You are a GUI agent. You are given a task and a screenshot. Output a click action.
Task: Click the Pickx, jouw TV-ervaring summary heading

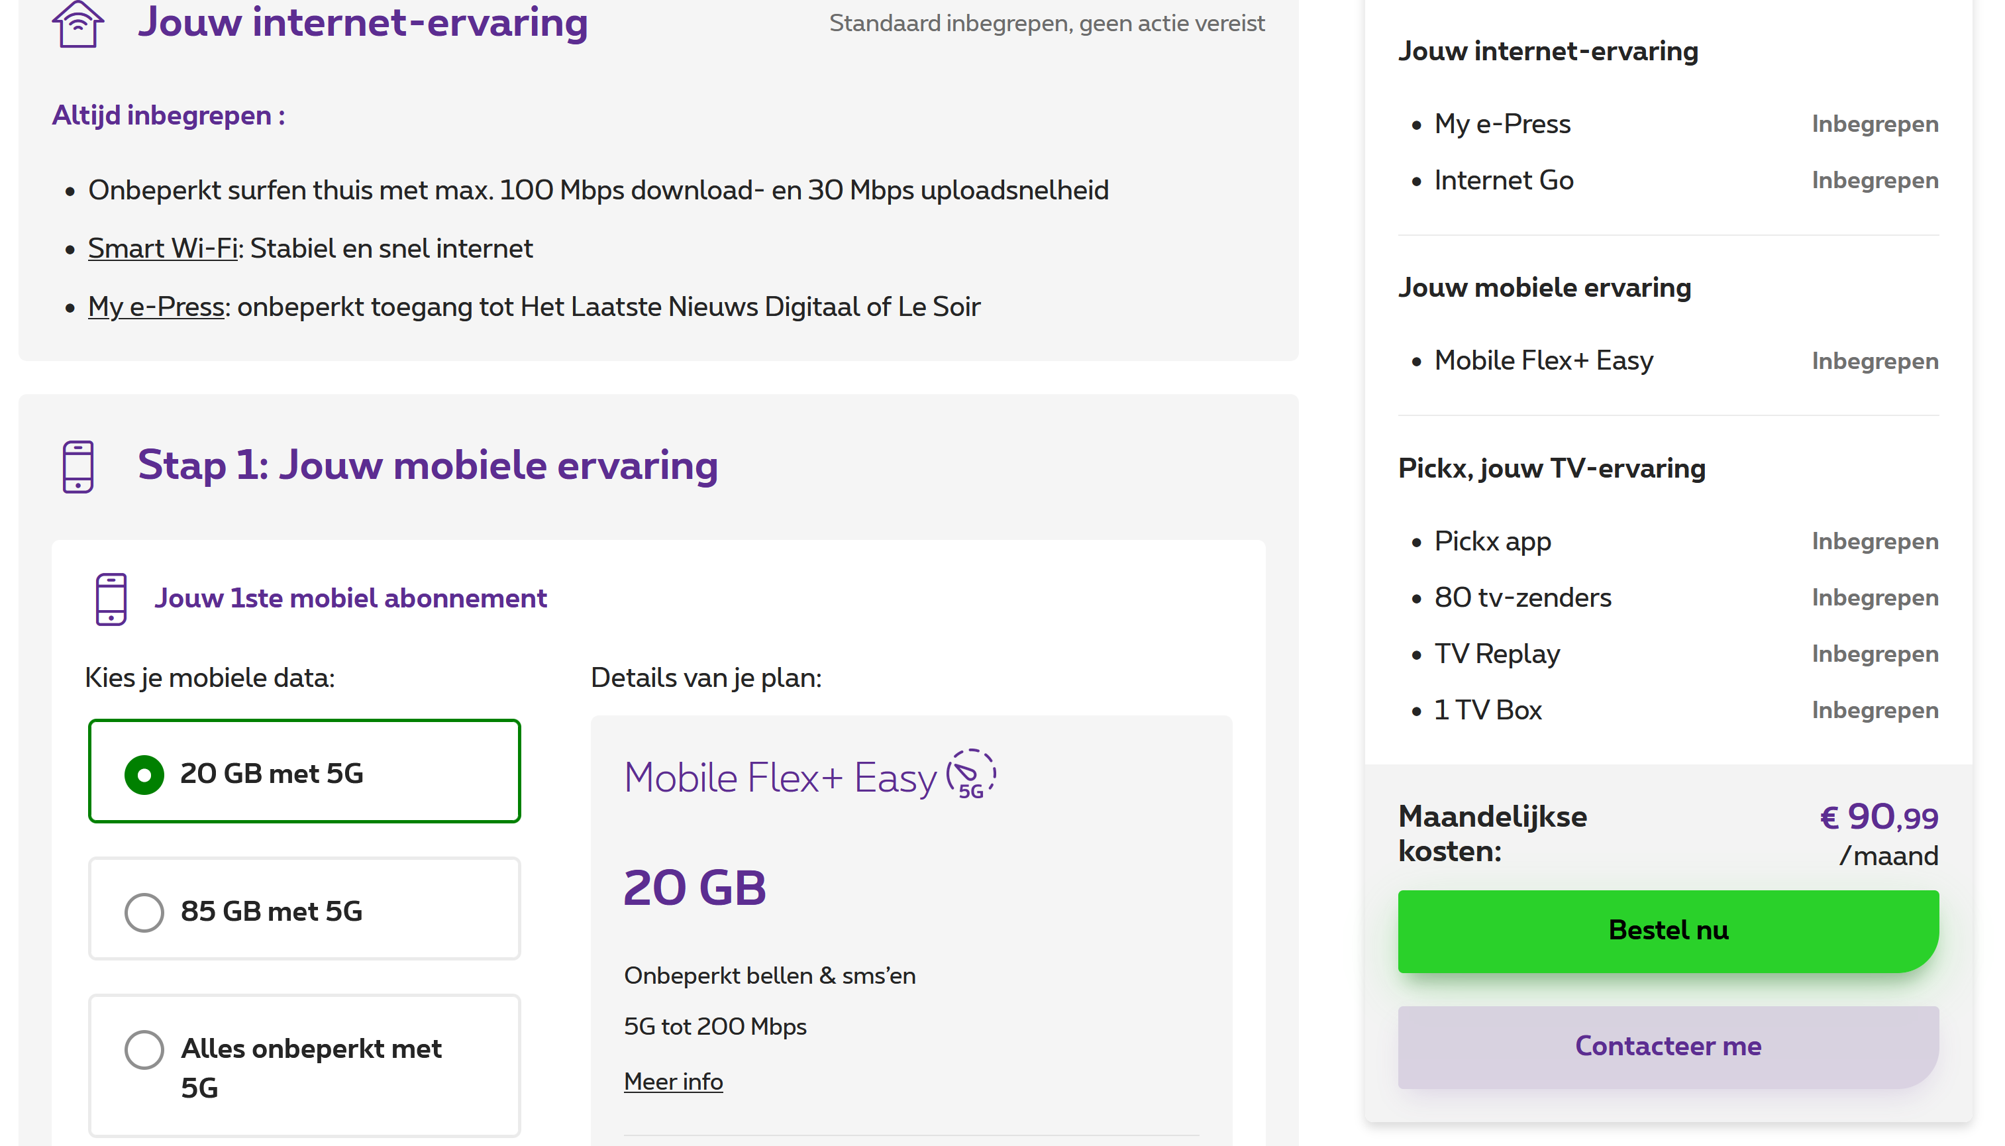point(1552,468)
